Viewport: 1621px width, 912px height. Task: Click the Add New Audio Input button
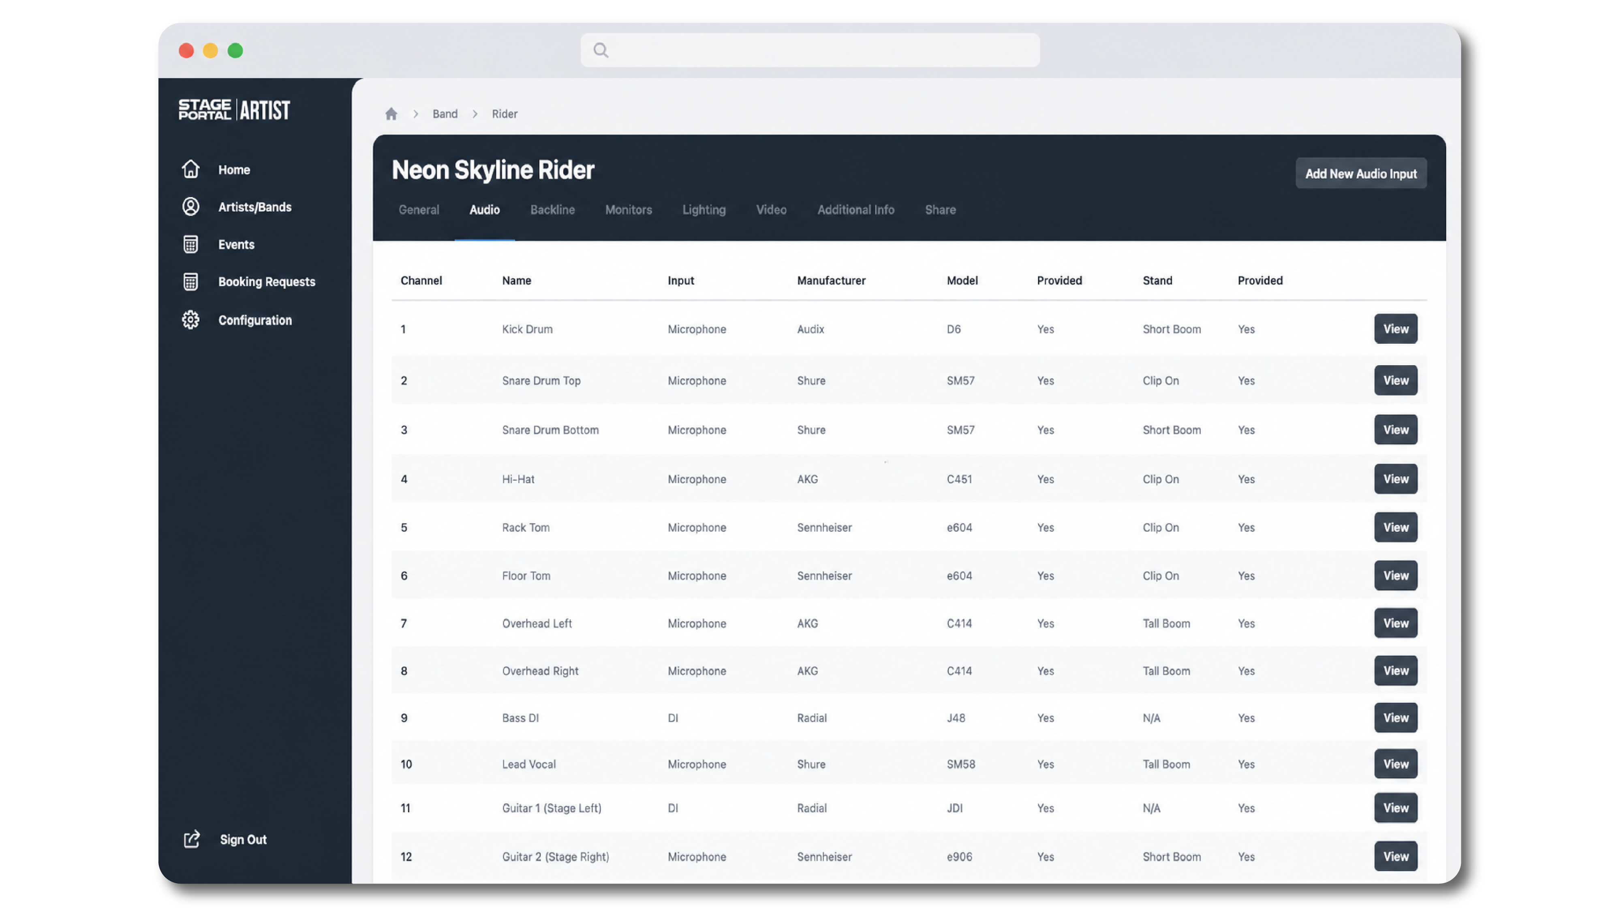(x=1361, y=173)
